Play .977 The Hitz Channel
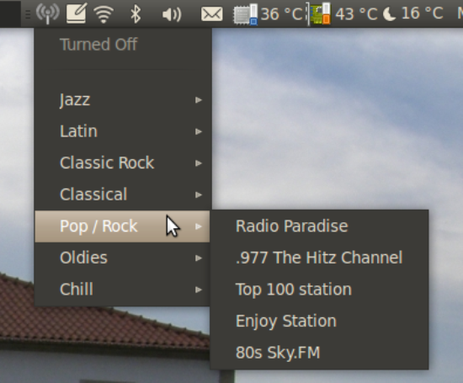The width and height of the screenshot is (463, 383). (319, 258)
